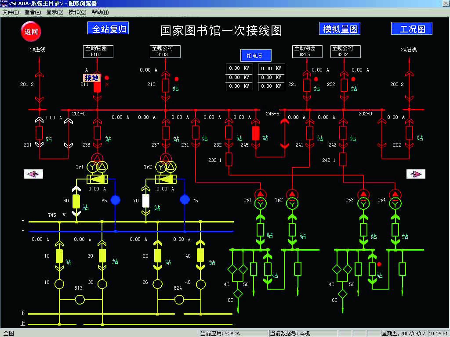Select the red-filled bus-tie breaker 245

(x=256, y=133)
